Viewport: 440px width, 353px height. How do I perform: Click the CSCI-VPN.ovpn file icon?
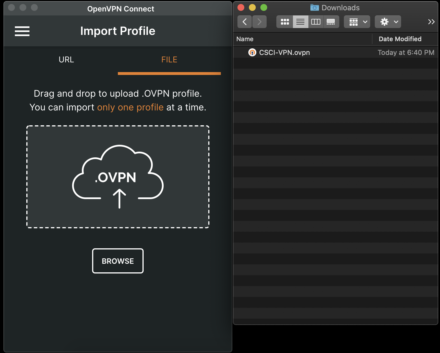[x=252, y=52]
